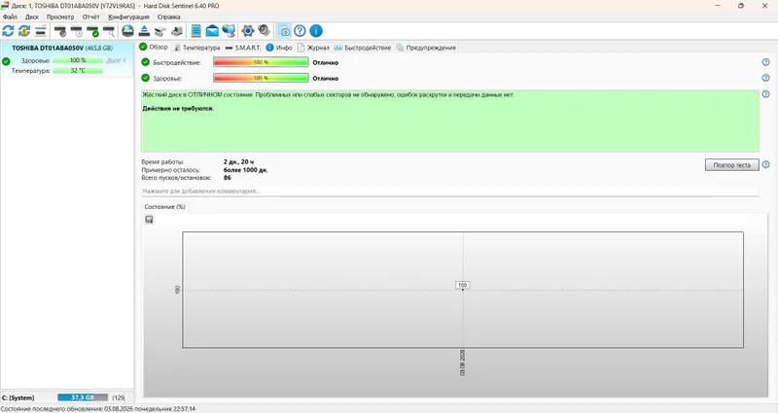Click the Здоровье 100 % gradient bar in overview
This screenshot has width=778, height=413.
point(261,78)
